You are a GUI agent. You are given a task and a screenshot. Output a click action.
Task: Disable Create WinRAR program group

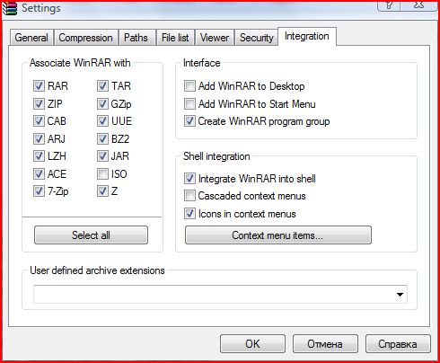[189, 121]
